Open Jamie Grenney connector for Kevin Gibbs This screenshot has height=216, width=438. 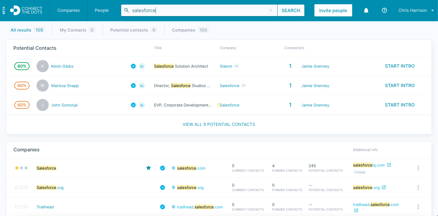[315, 66]
